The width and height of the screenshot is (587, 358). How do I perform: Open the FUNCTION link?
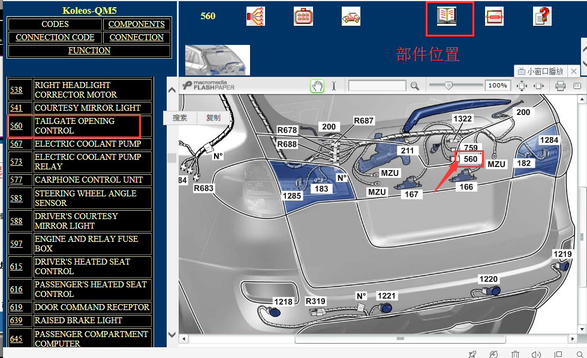pyautogui.click(x=89, y=50)
